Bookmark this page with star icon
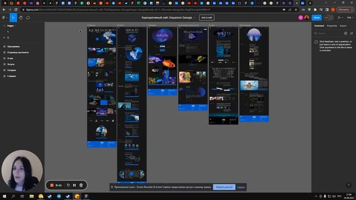 pos(295,10)
